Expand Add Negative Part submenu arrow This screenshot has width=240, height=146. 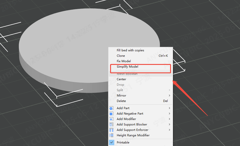pos(169,114)
